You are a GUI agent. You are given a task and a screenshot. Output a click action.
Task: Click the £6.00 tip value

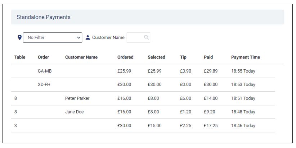[x=185, y=98]
